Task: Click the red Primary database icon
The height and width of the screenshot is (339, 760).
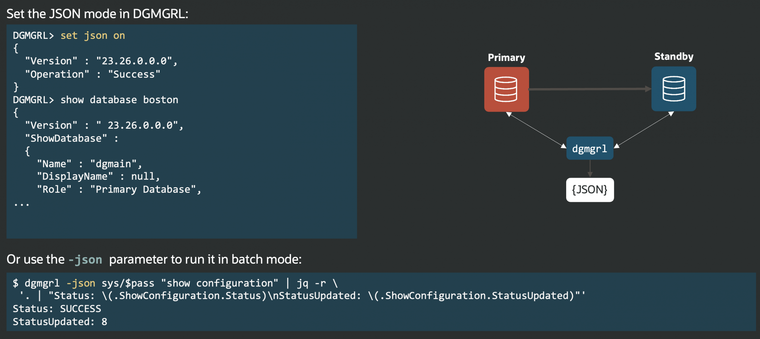Action: (x=506, y=89)
